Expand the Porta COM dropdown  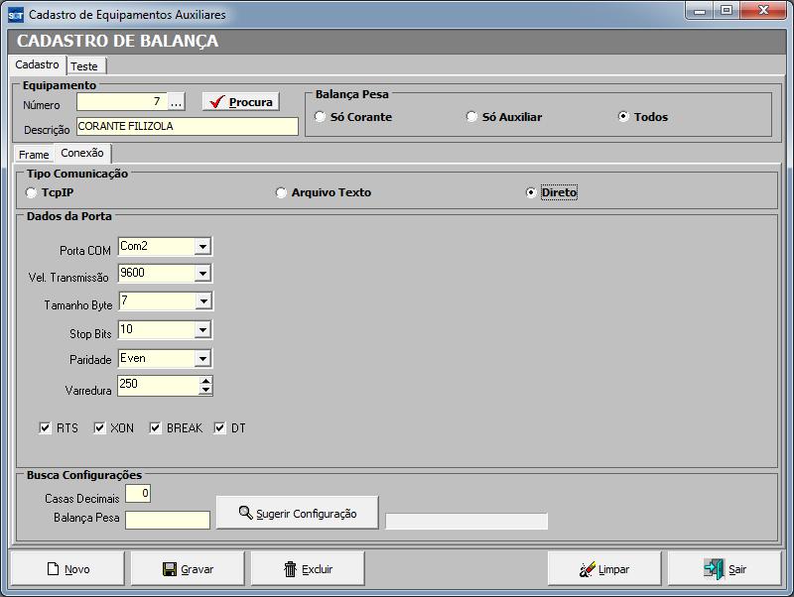202,246
